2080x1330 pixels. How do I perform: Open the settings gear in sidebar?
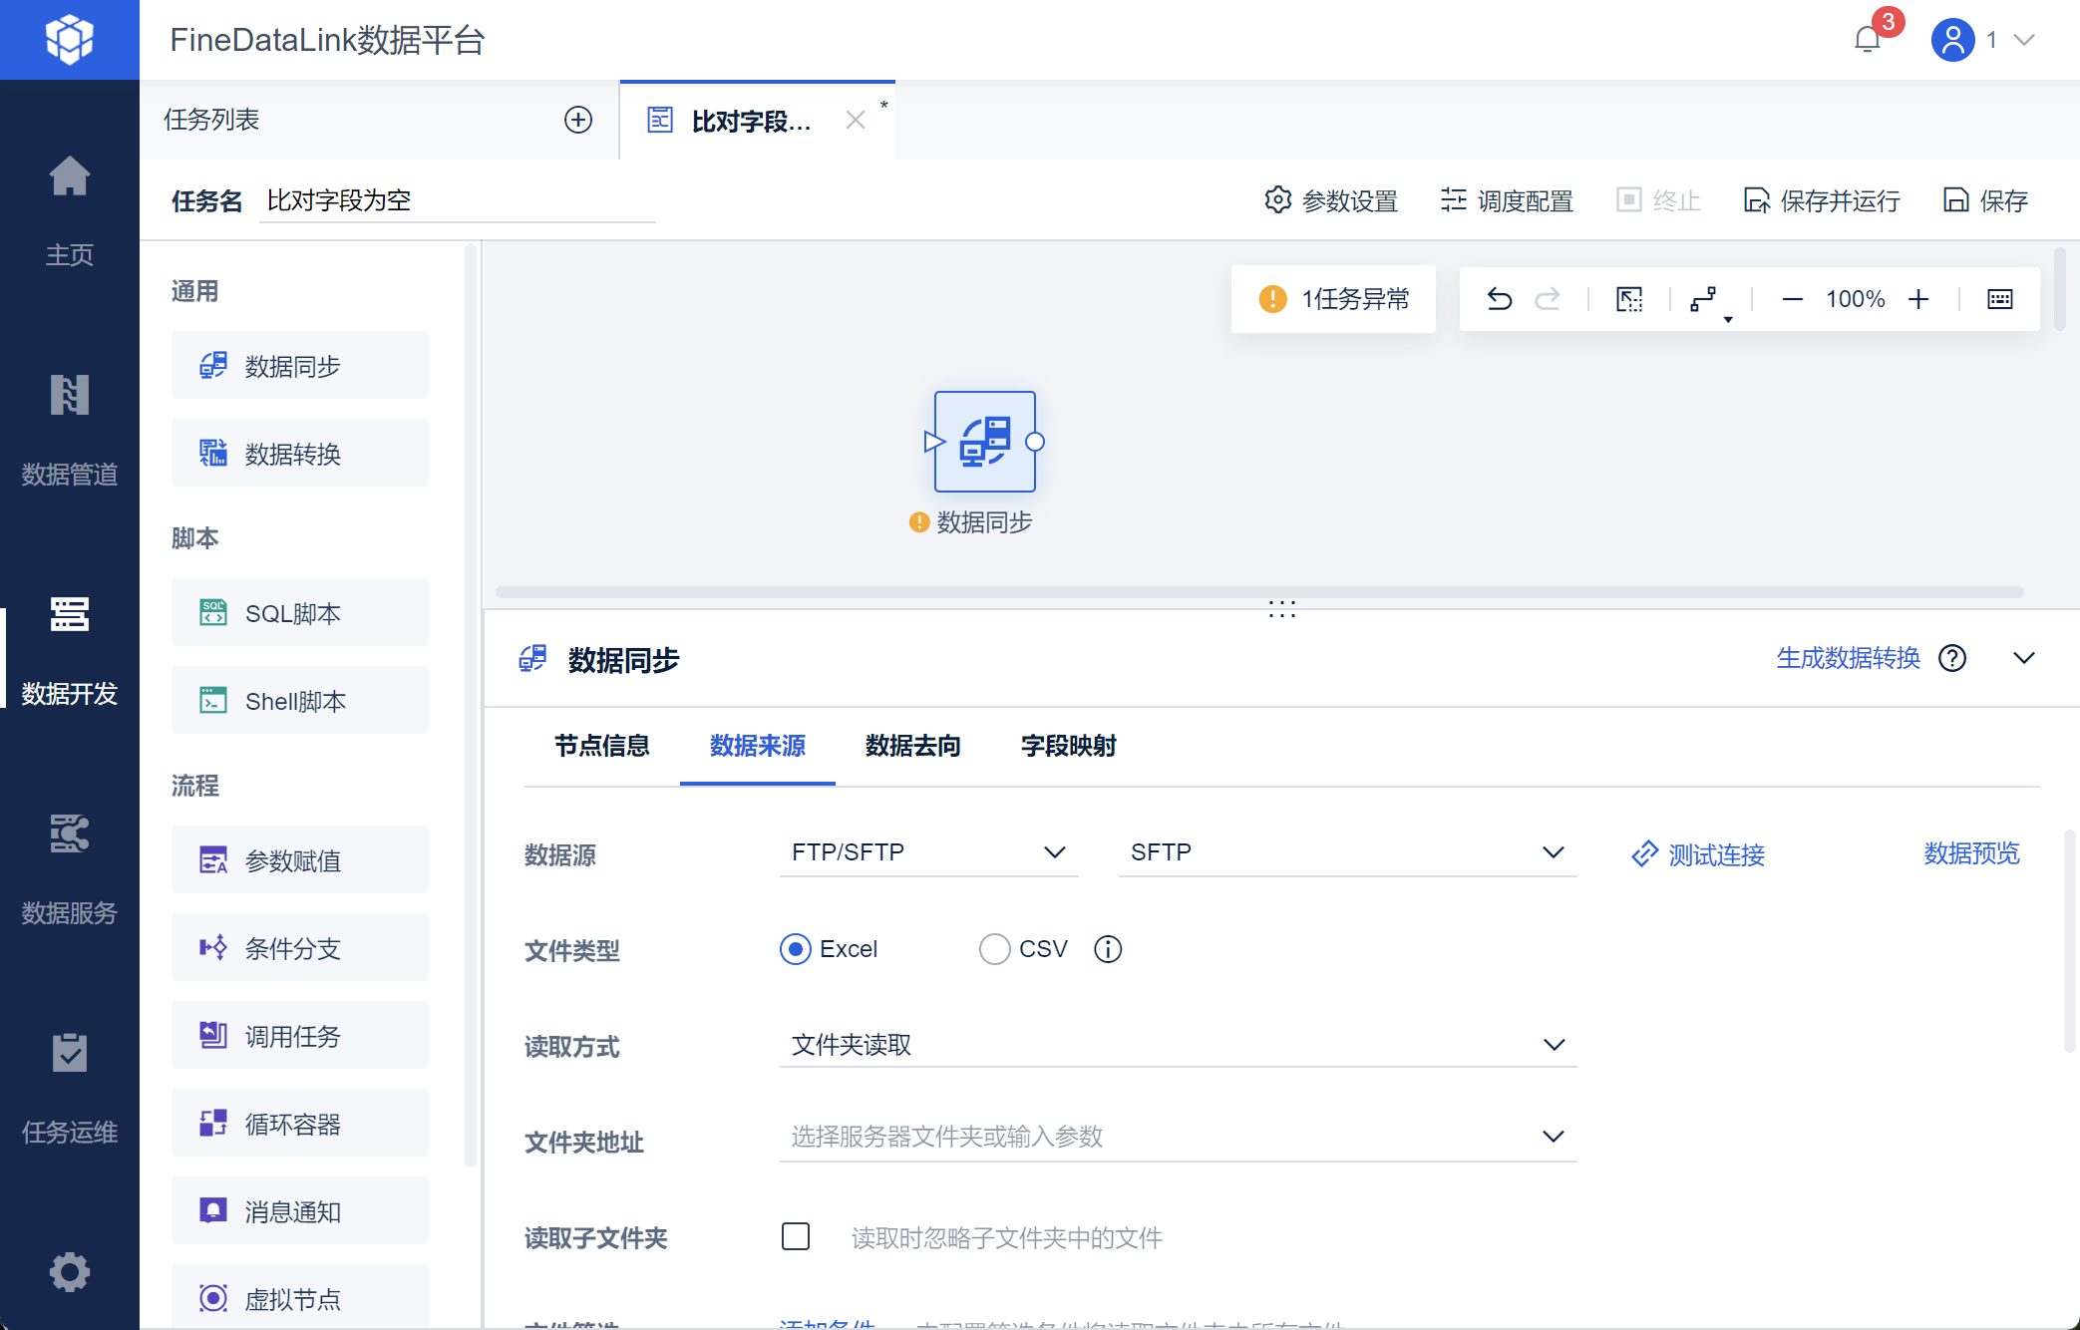tap(69, 1271)
